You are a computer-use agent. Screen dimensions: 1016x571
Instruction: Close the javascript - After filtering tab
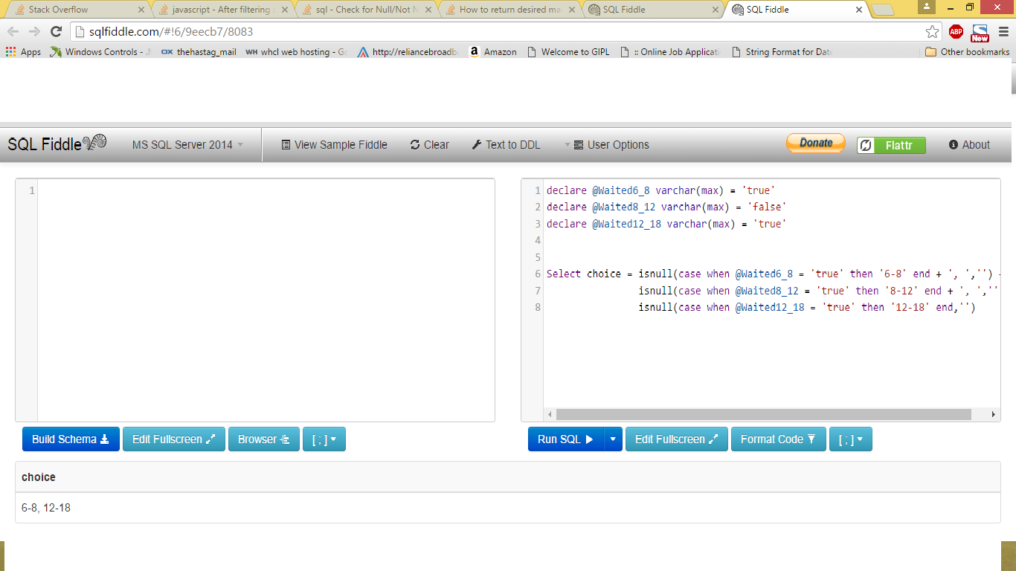coord(286,10)
